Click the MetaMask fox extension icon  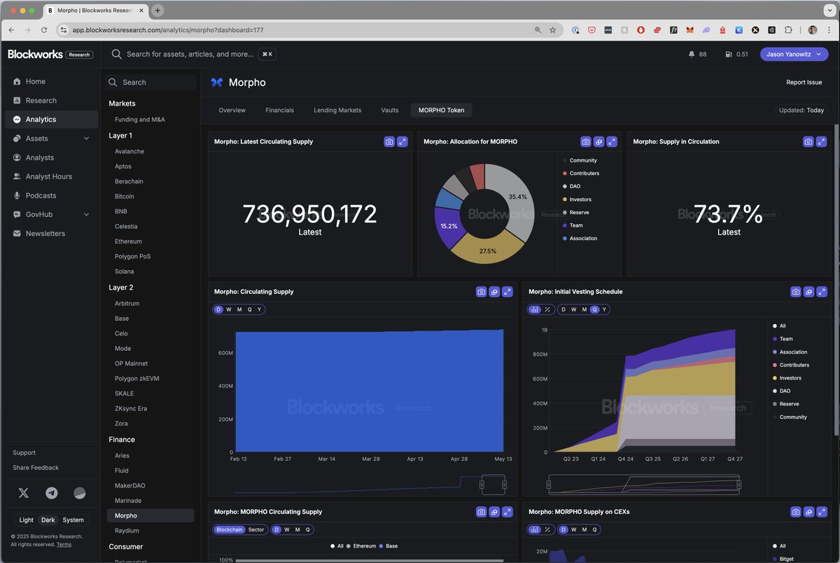tap(689, 30)
